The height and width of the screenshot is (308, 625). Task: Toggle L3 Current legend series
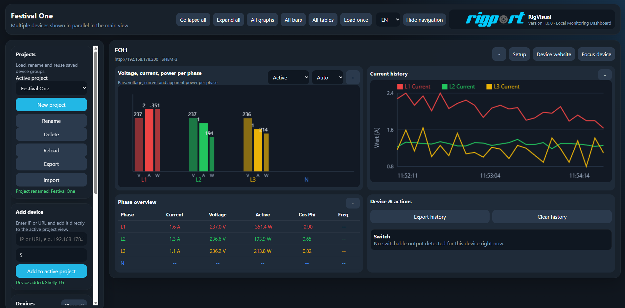tap(503, 87)
